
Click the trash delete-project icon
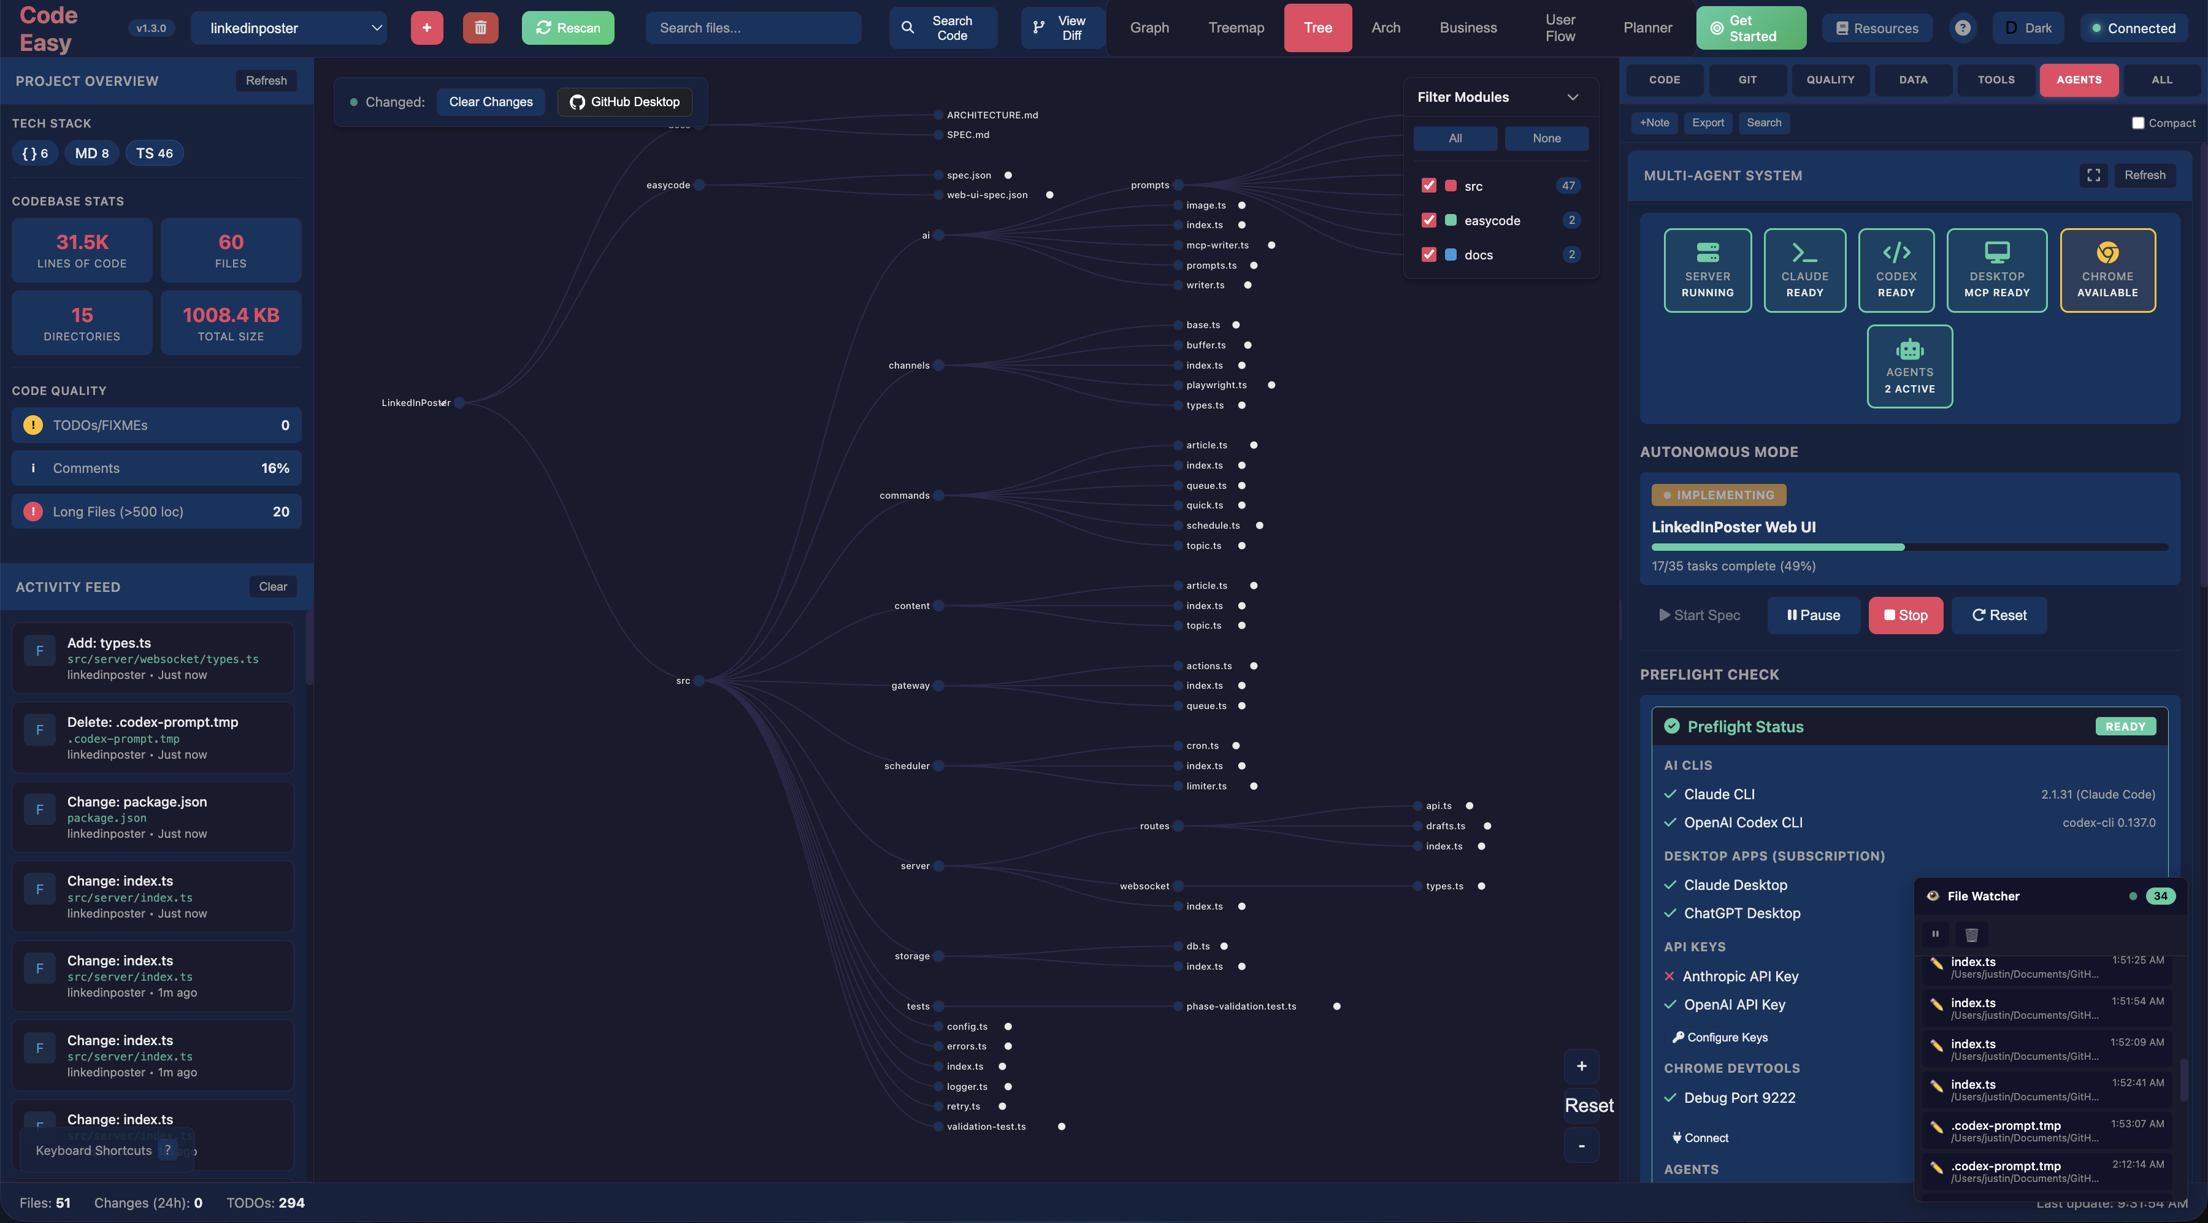click(x=480, y=28)
